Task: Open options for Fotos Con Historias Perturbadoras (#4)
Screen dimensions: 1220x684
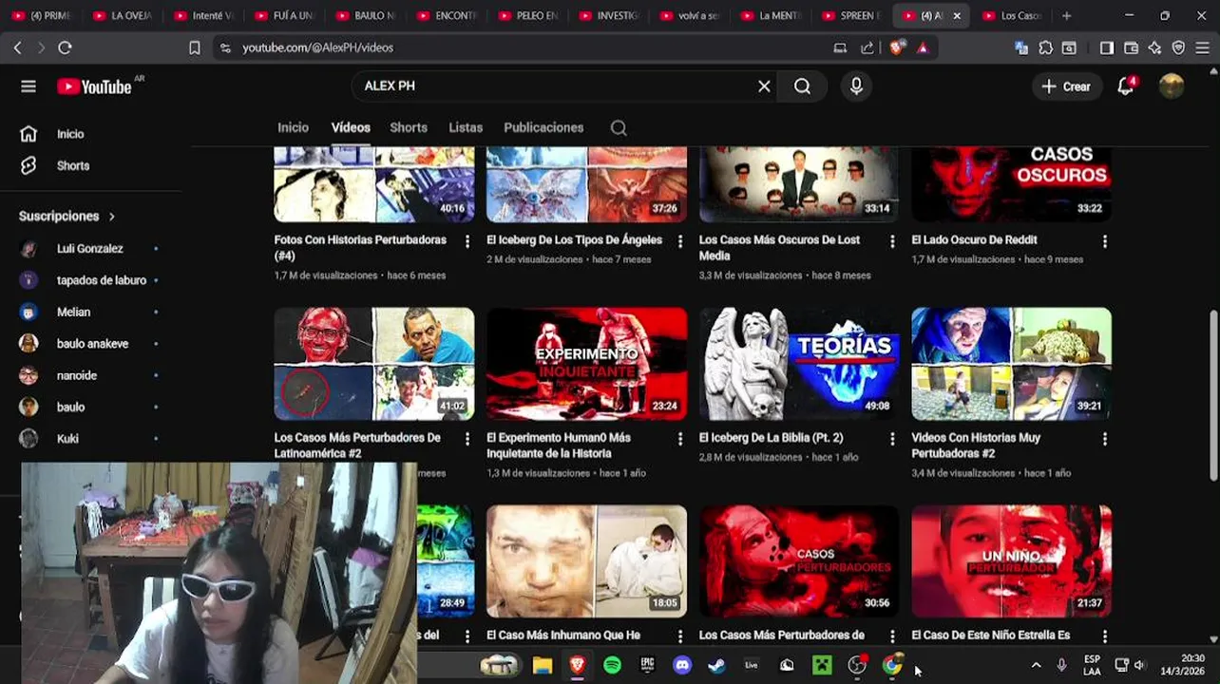Action: point(467,242)
